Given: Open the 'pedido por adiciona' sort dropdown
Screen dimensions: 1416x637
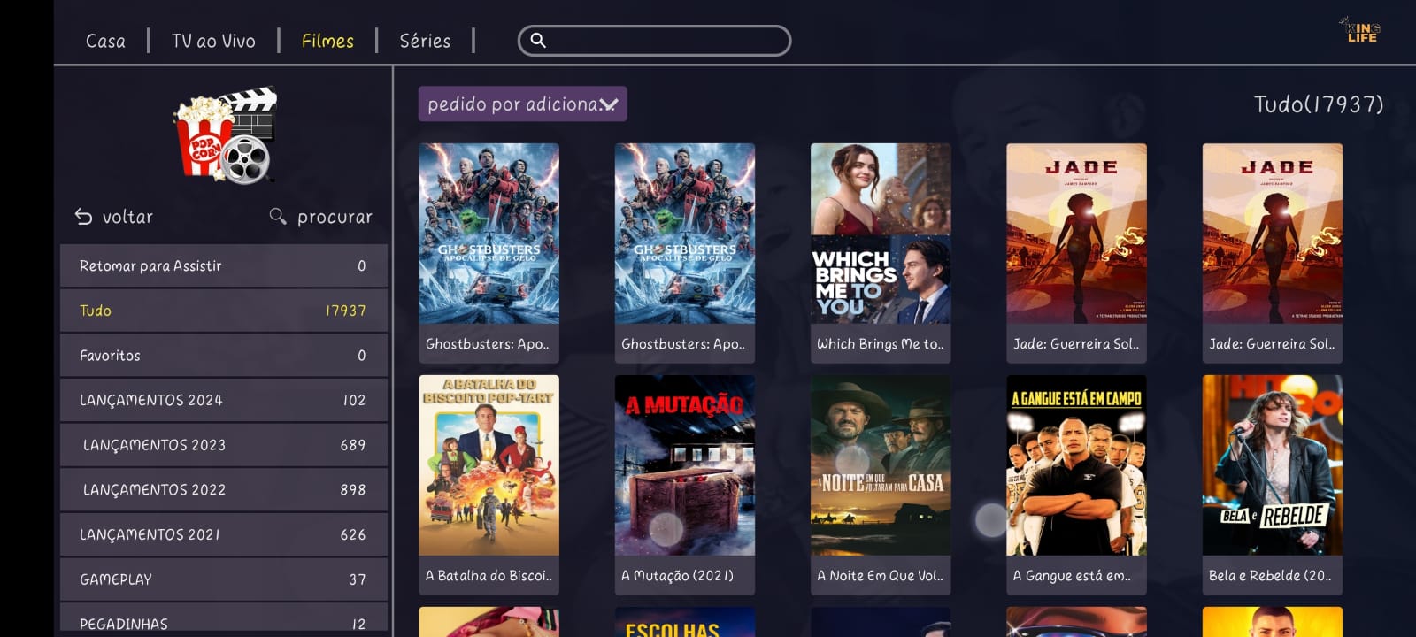Looking at the screenshot, I should 523,104.
